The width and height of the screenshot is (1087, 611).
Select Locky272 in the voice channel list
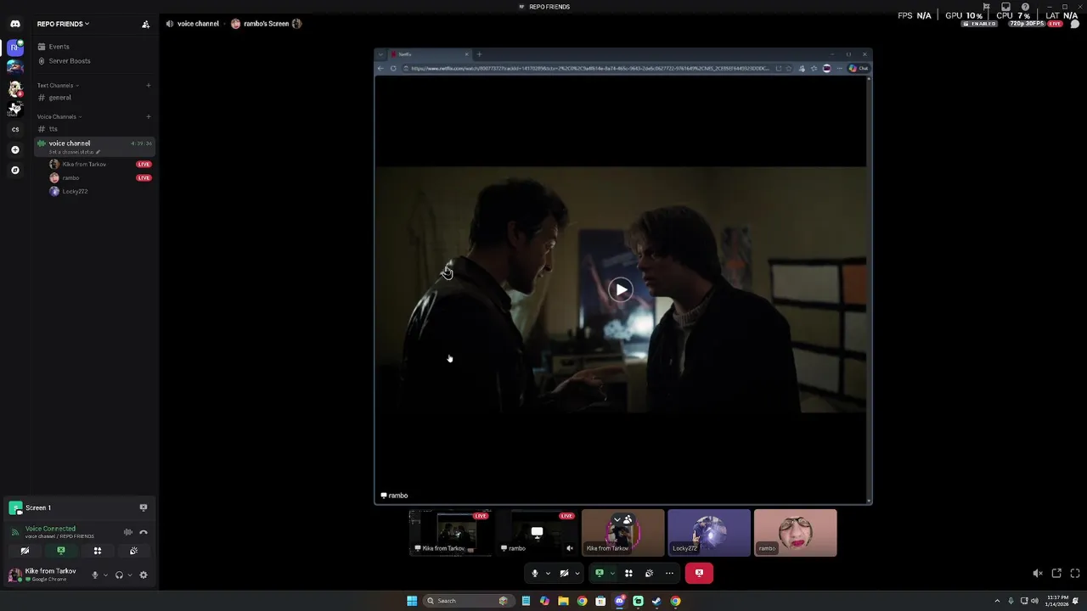(x=75, y=191)
